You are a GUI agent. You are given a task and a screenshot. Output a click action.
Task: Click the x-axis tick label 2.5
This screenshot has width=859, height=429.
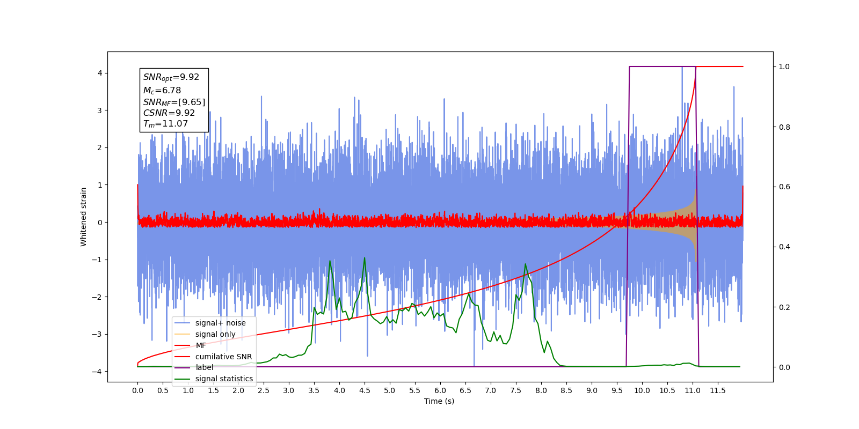pos(264,391)
